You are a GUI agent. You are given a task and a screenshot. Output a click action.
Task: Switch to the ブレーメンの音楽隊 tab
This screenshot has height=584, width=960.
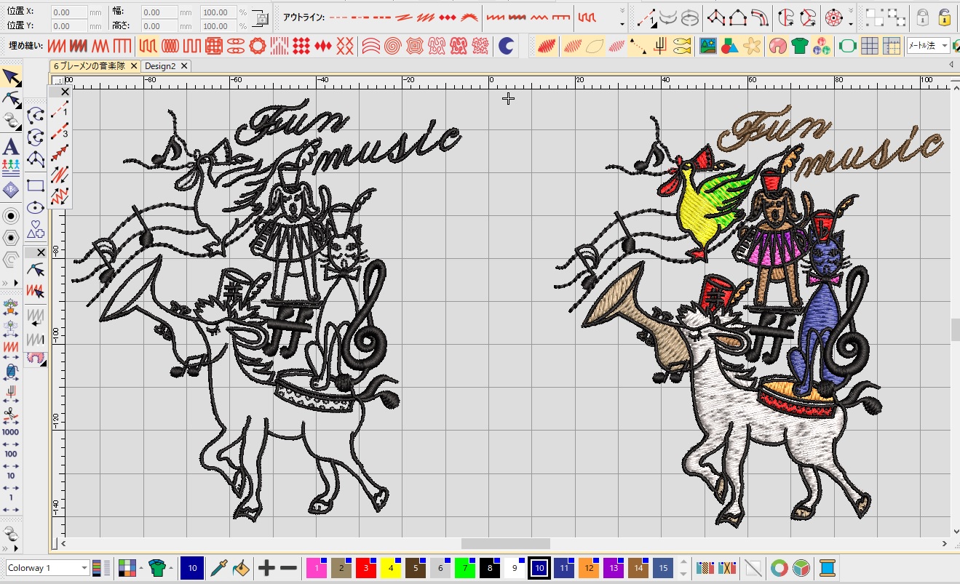(90, 66)
